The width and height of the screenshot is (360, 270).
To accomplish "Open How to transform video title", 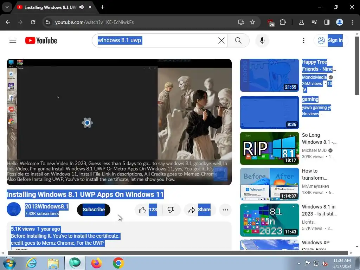I will coord(315,174).
